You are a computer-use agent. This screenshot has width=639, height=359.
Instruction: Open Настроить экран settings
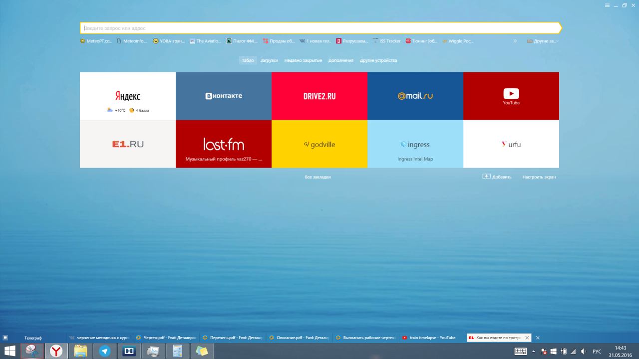pos(539,177)
